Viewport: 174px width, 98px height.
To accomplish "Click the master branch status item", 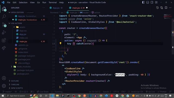I will tap(7, 92).
